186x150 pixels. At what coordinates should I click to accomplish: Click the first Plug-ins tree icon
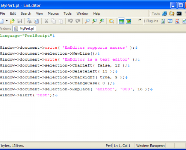click(163, 21)
